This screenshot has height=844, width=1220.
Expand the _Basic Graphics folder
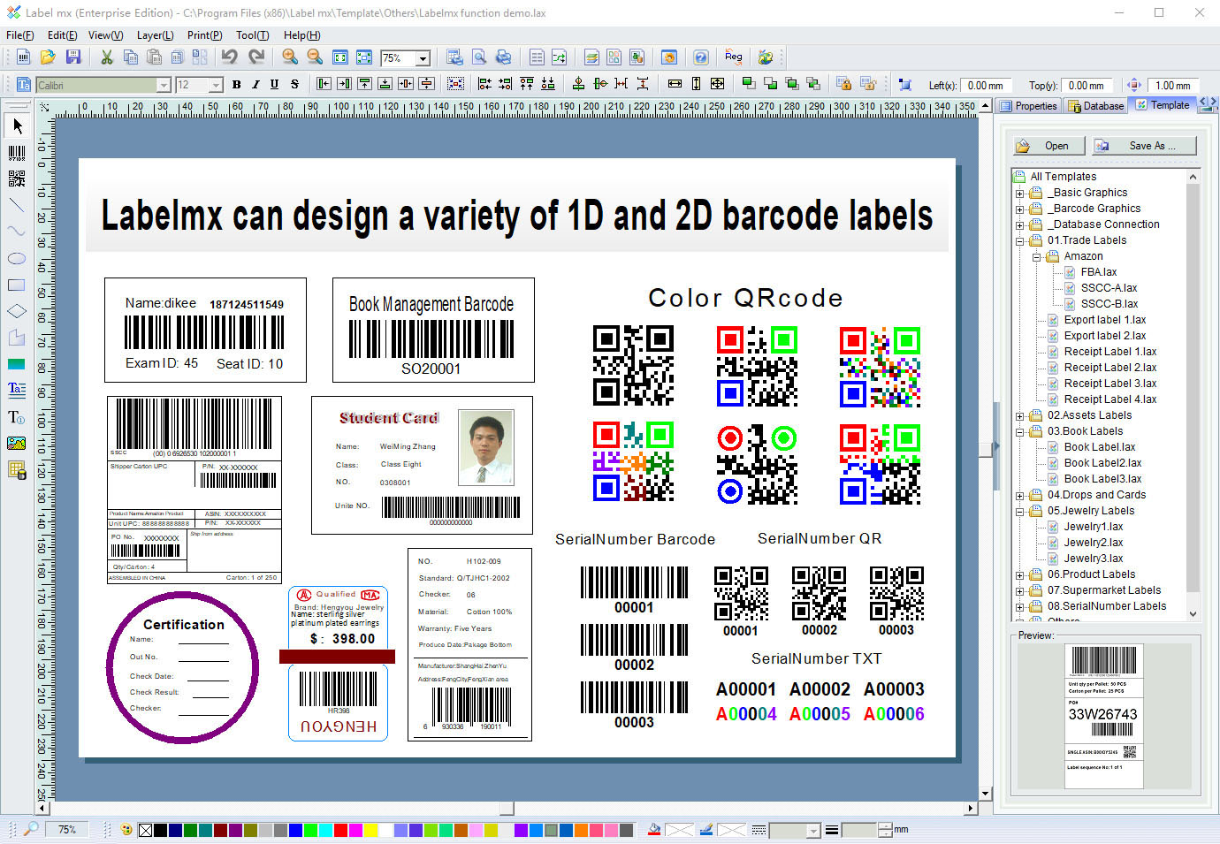[x=1019, y=193]
